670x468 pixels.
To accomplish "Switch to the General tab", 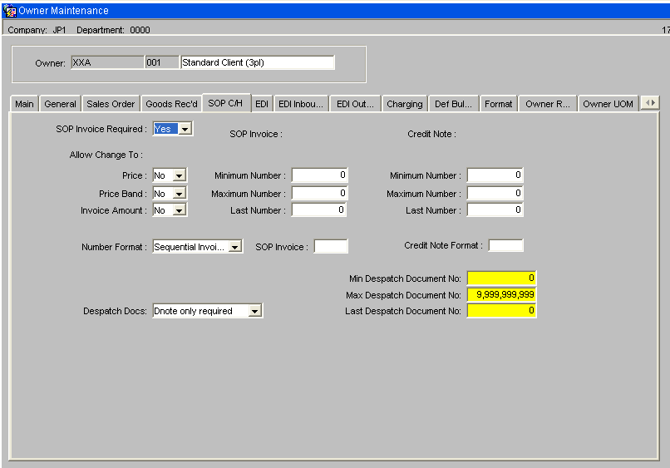I will pyautogui.click(x=60, y=104).
